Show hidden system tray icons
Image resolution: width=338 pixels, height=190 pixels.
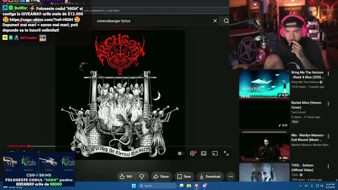(x=300, y=186)
